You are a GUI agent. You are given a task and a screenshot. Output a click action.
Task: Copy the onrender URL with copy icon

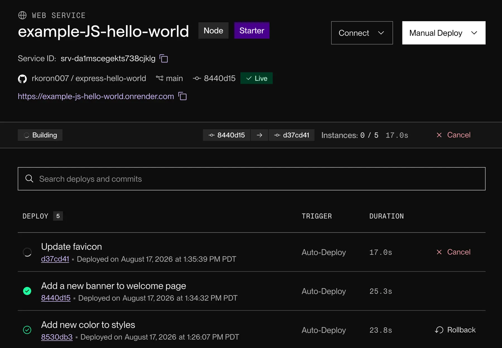click(182, 96)
